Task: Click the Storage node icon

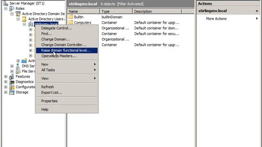Action: pyautogui.click(x=12, y=92)
